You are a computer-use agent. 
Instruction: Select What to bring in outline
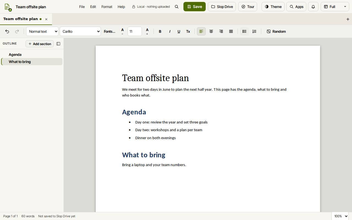32,62
